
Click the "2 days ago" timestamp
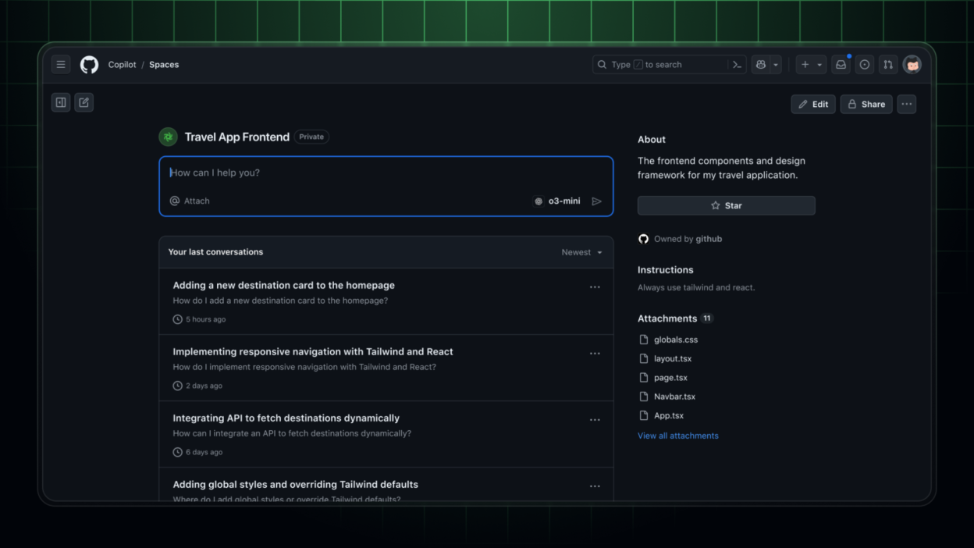pos(204,386)
